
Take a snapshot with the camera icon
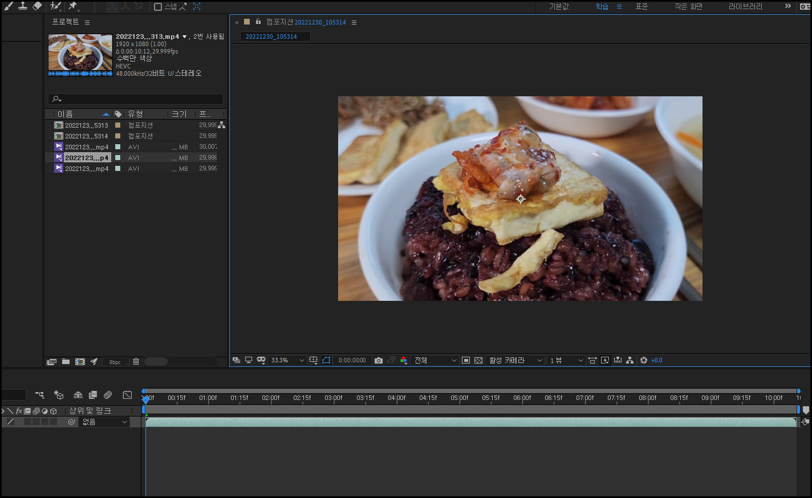(x=379, y=360)
